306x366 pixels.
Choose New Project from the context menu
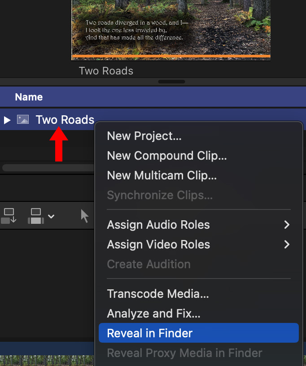(x=144, y=136)
